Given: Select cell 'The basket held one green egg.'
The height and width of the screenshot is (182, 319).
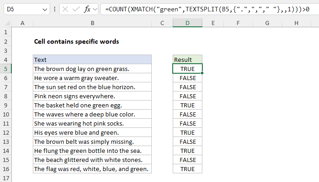Looking at the screenshot, I should pyautogui.click(x=93, y=105).
